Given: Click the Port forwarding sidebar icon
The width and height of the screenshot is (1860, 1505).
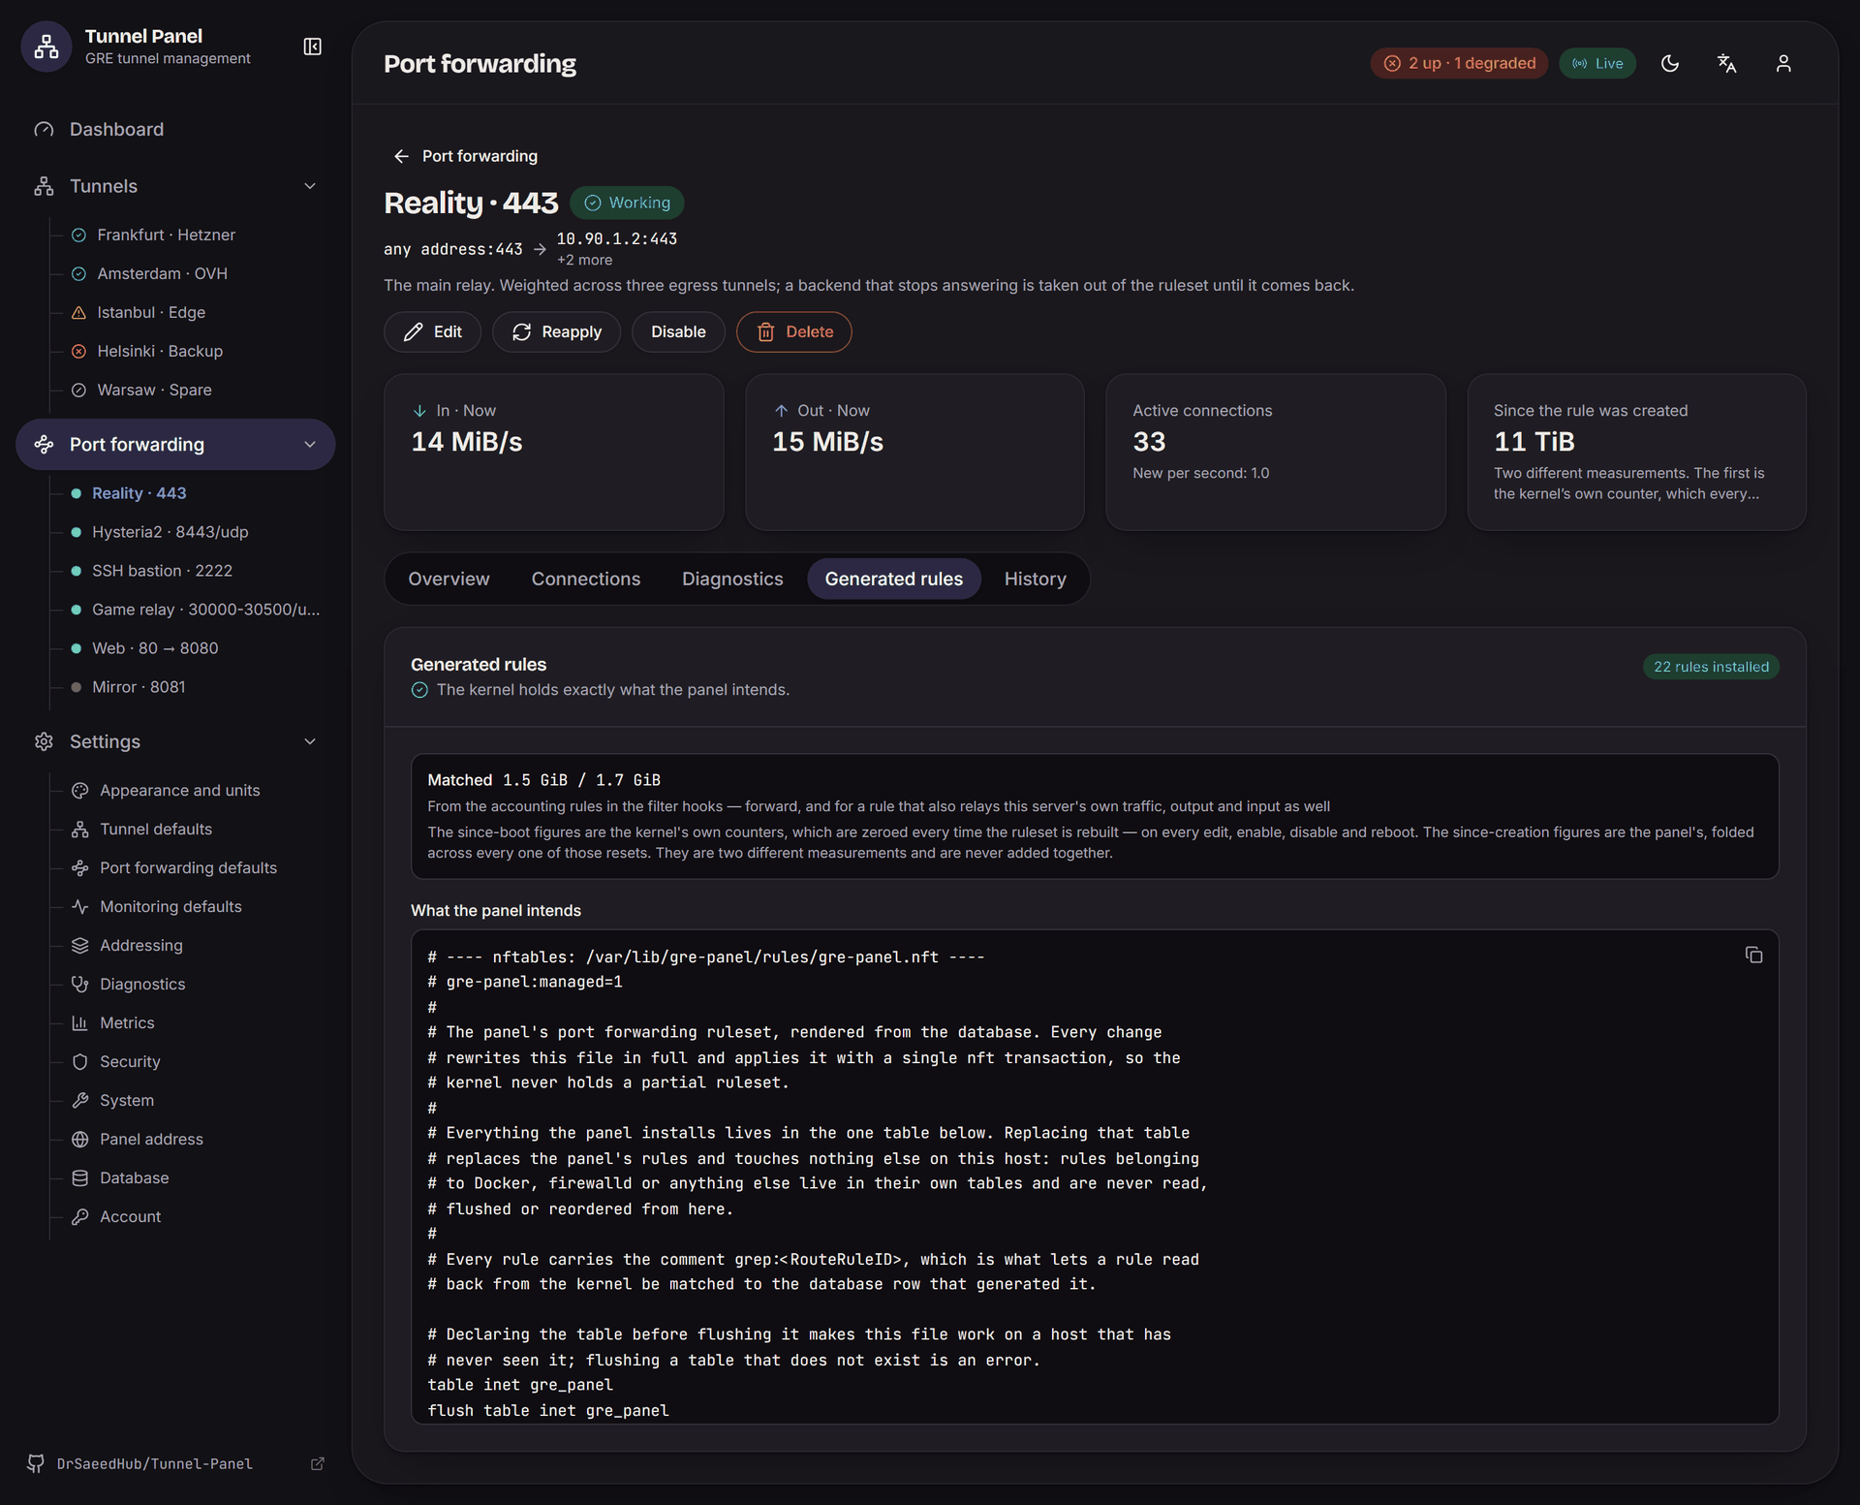Looking at the screenshot, I should pyautogui.click(x=44, y=444).
